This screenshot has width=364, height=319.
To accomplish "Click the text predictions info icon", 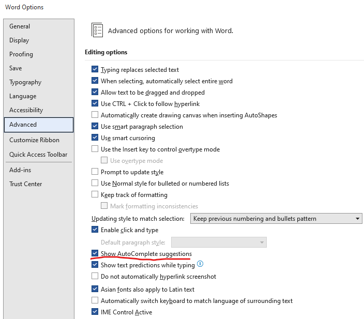I will pos(200,264).
